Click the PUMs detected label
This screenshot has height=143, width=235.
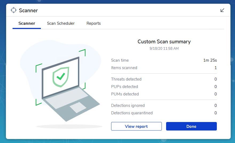coord(125,94)
